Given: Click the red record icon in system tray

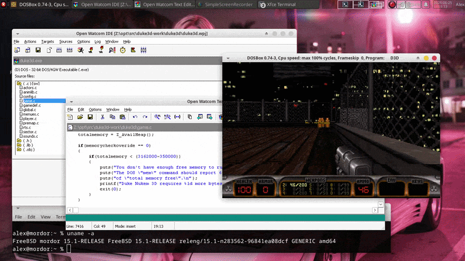Looking at the screenshot, I should coord(392,5).
